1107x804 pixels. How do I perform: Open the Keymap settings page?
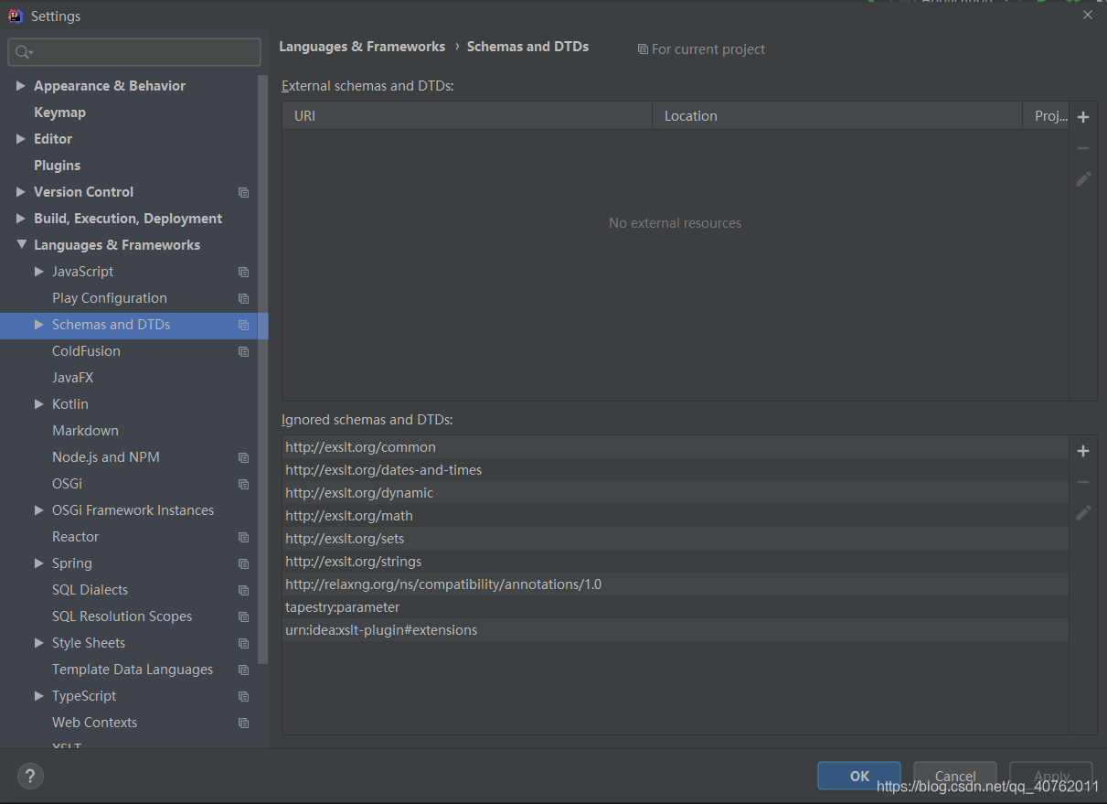(x=59, y=113)
